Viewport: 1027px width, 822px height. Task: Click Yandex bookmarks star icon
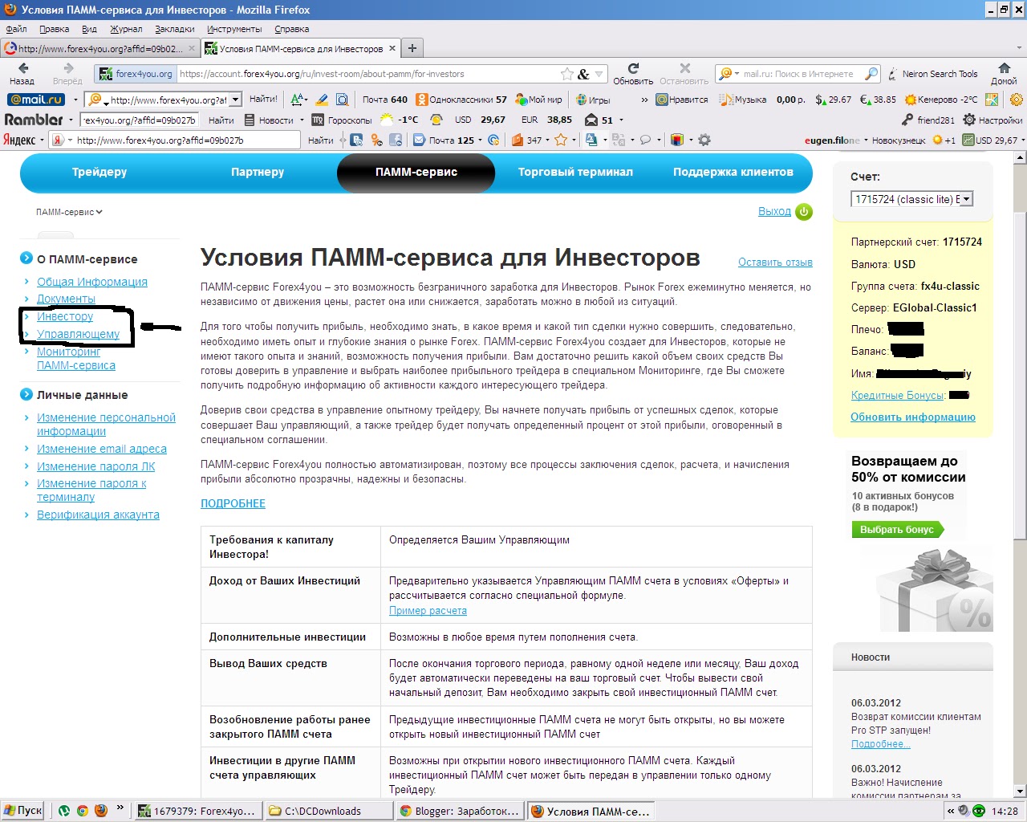click(561, 140)
